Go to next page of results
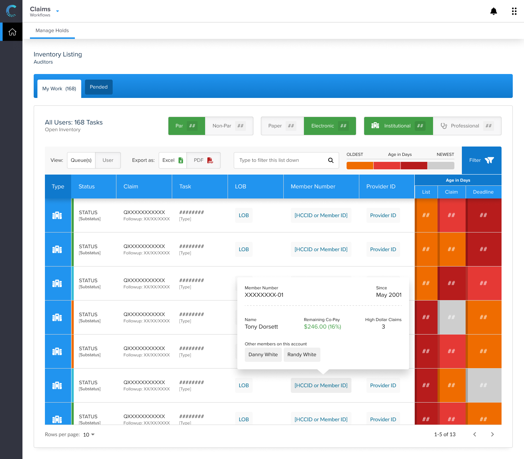The height and width of the screenshot is (459, 524). click(492, 434)
